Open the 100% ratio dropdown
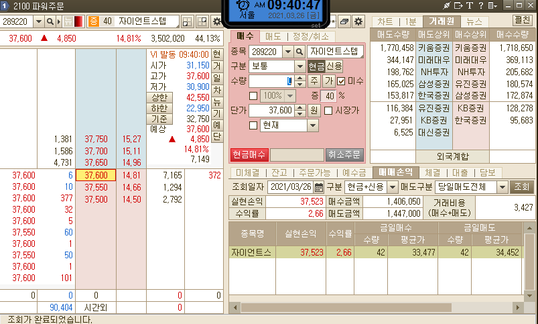This screenshot has height=324, width=538. (290, 96)
